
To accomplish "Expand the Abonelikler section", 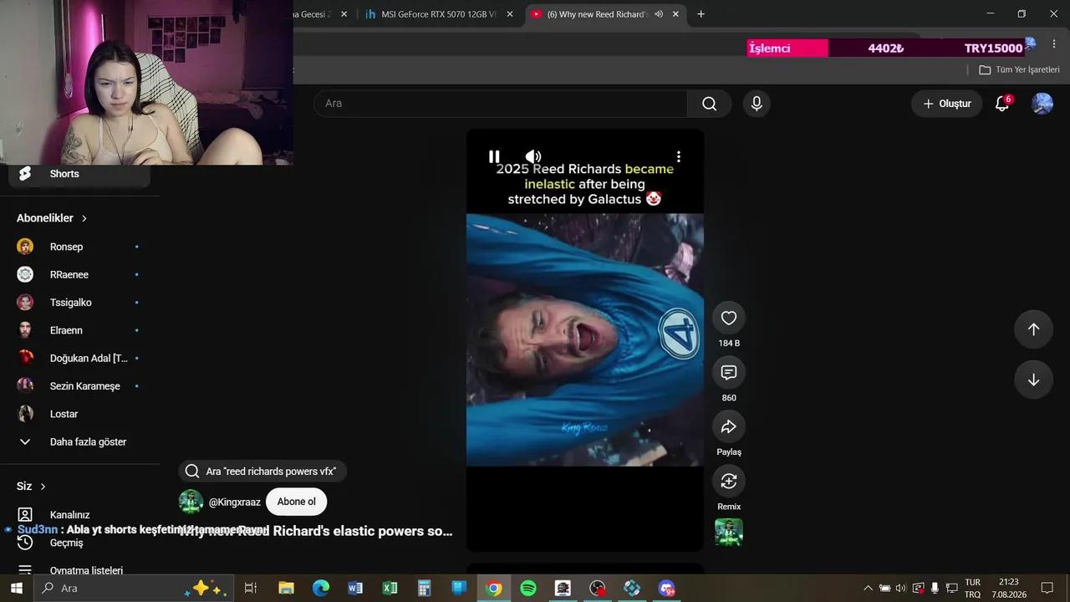I will tap(52, 218).
